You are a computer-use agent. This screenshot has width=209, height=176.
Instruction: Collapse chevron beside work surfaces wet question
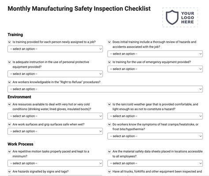point(9,125)
